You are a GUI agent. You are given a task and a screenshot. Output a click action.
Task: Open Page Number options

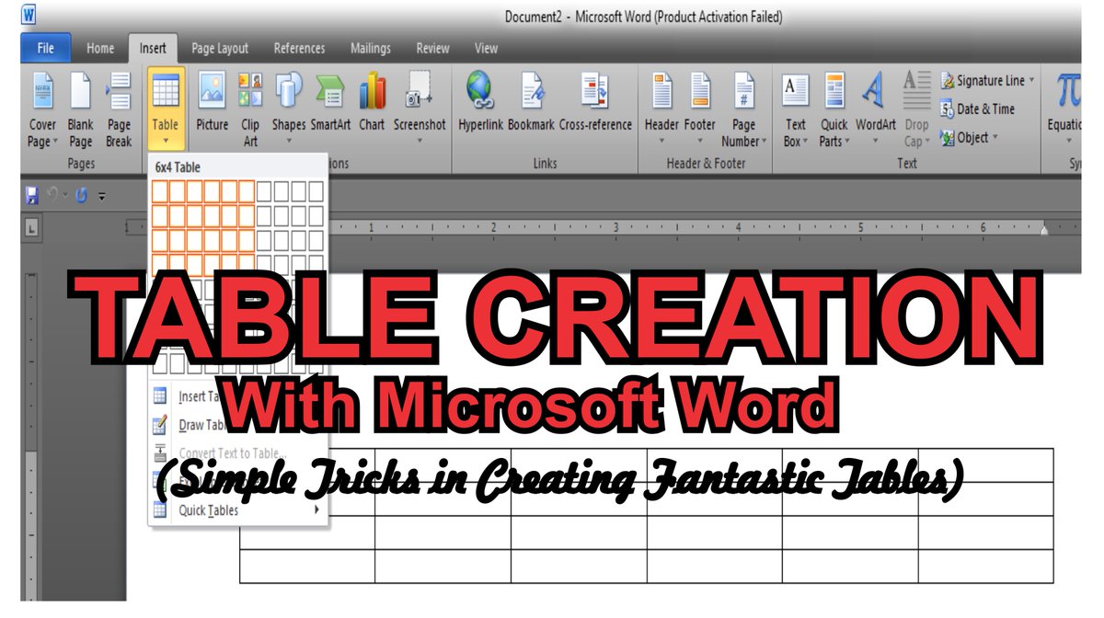[743, 109]
